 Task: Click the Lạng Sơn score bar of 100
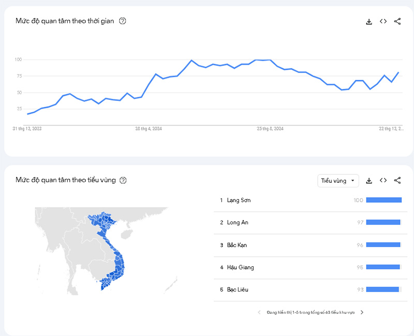click(384, 200)
